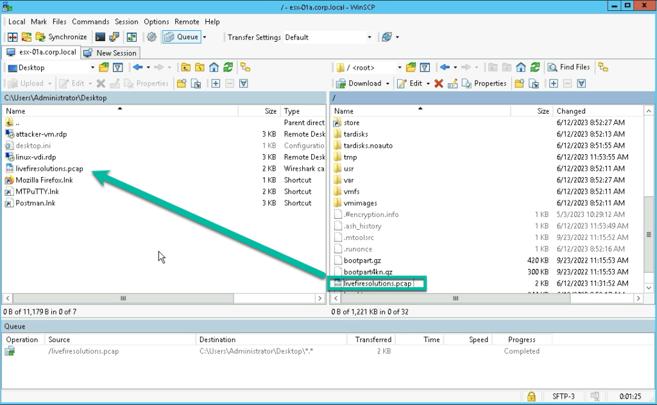
Task: Toggle the remote directory tree icon
Action: click(603, 67)
